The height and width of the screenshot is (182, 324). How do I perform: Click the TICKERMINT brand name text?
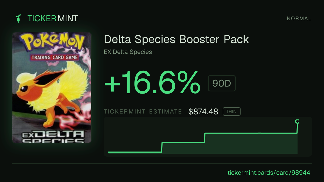pyautogui.click(x=53, y=19)
